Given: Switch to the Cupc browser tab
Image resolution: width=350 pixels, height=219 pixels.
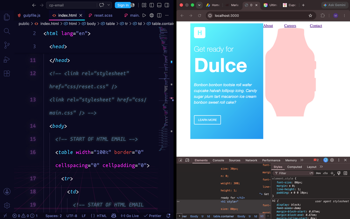Looking at the screenshot, I should point(289,5).
